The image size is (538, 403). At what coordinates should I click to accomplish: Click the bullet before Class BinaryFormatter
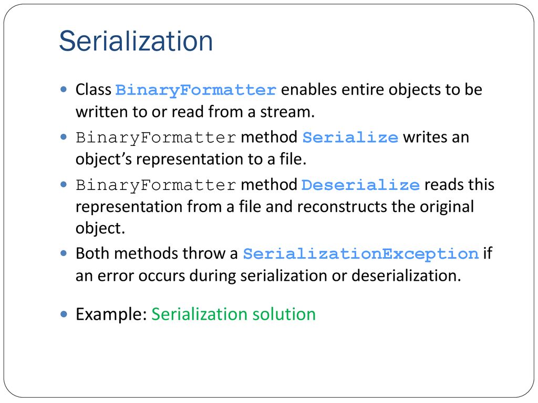[x=64, y=89]
